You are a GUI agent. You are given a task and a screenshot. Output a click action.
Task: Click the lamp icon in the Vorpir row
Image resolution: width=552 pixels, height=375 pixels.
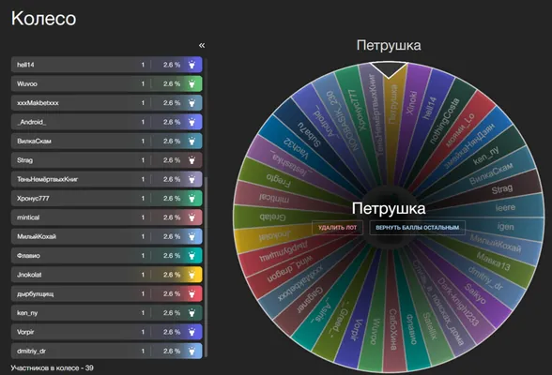coord(192,332)
